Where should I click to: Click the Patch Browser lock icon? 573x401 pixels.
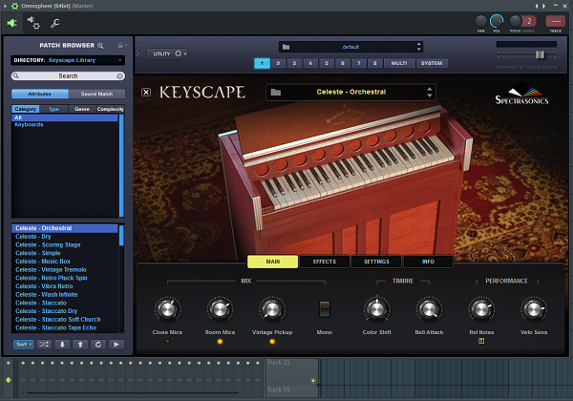point(120,45)
